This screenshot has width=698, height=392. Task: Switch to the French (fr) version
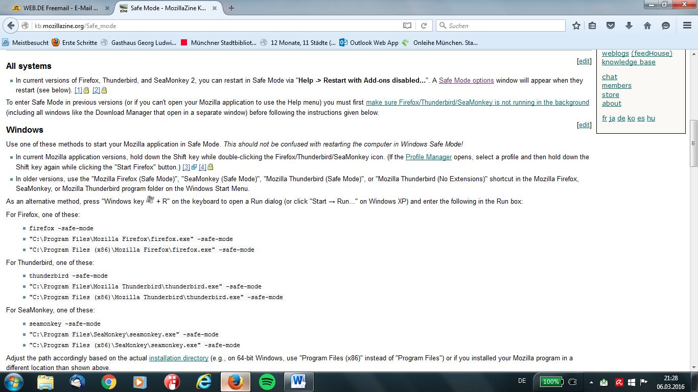tap(604, 118)
